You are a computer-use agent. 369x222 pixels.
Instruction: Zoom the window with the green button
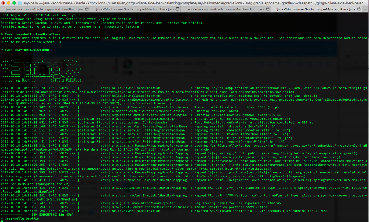14,3
